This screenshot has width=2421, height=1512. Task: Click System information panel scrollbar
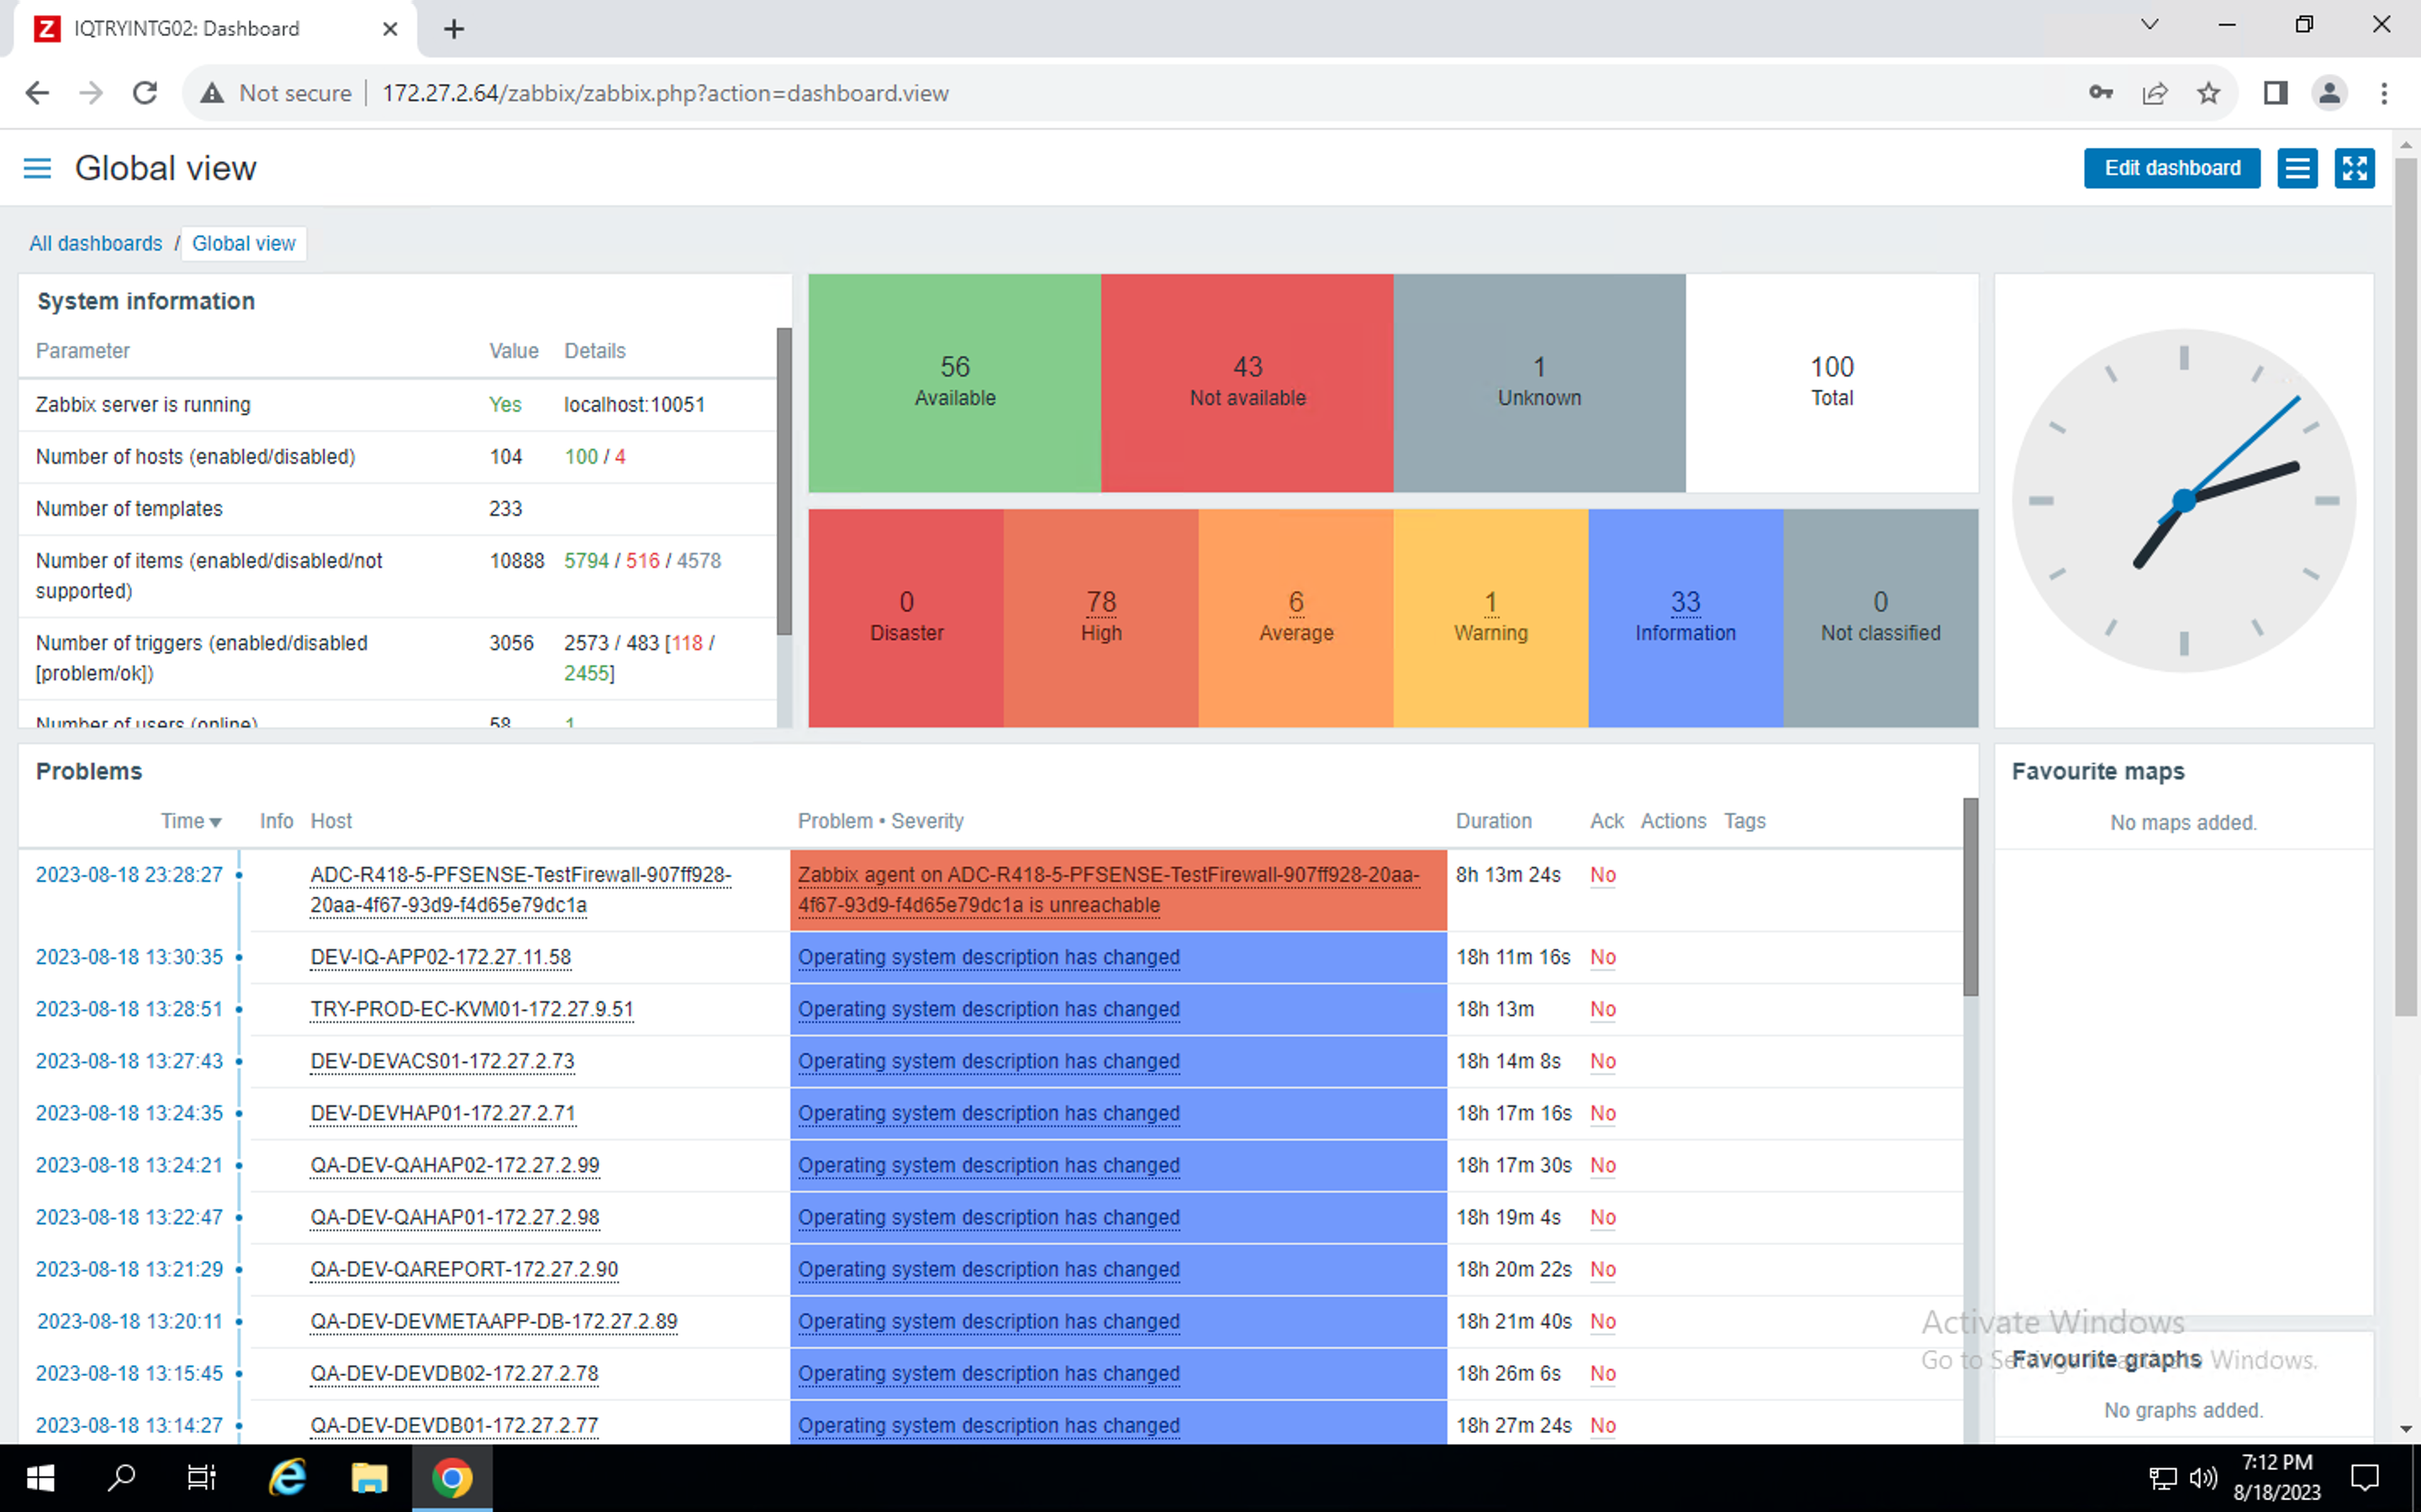point(784,480)
